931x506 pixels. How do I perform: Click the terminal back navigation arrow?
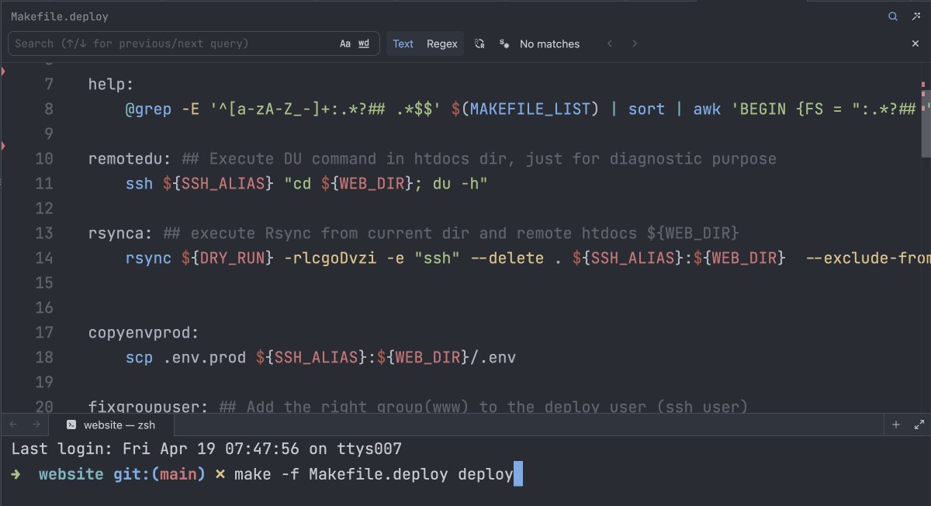pos(13,425)
